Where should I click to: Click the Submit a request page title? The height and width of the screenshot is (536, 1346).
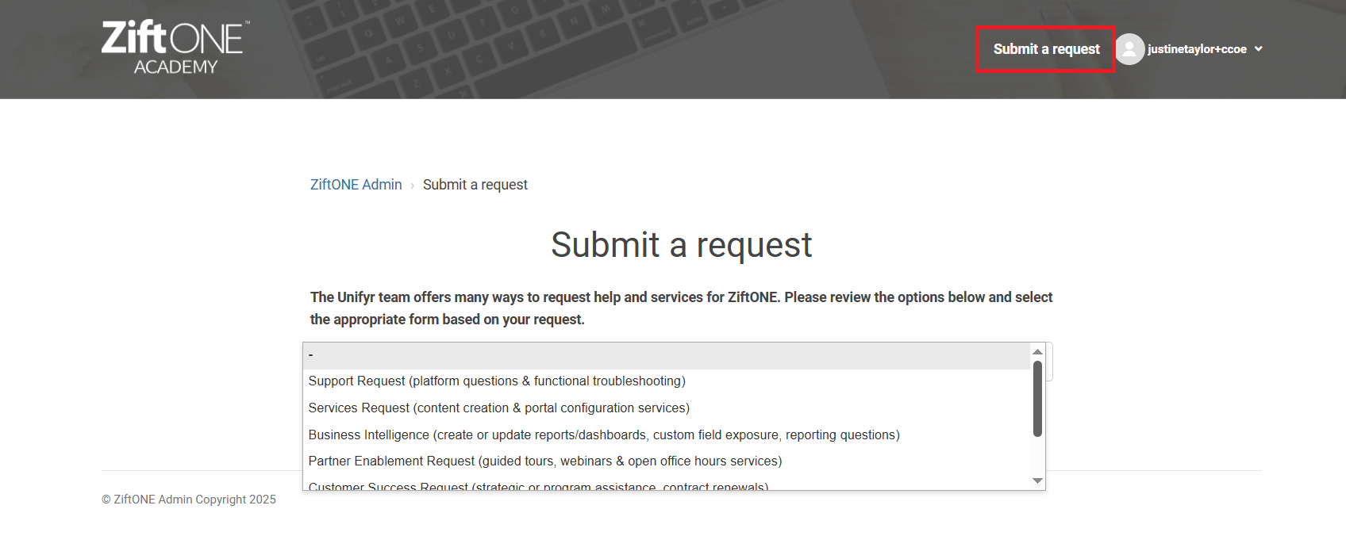point(682,245)
